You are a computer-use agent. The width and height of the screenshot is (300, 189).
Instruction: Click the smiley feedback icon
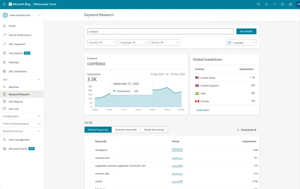pos(282,4)
